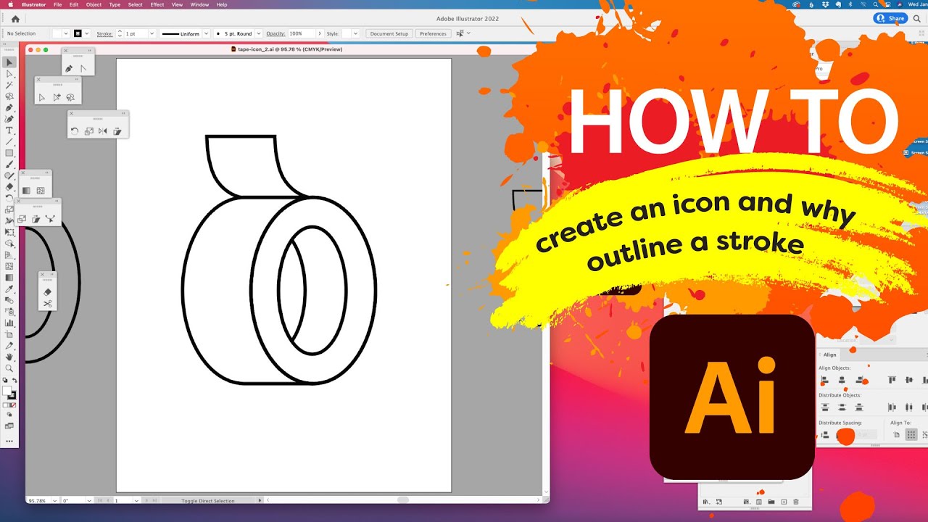Select the Zoom tool
This screenshot has width=928, height=522.
(9, 368)
